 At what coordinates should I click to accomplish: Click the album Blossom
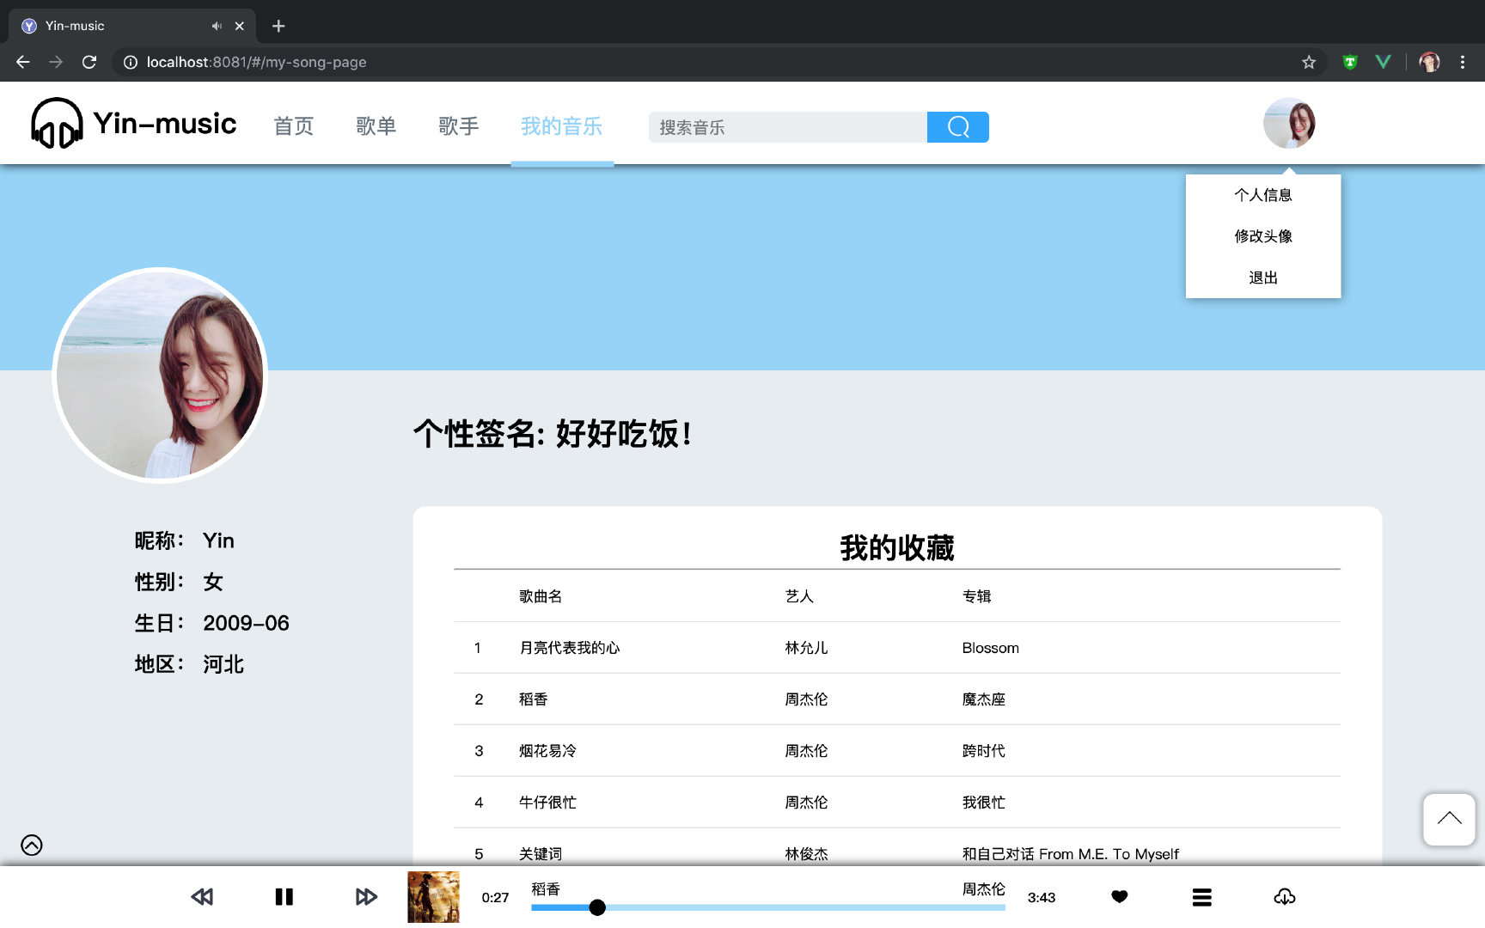pos(990,648)
